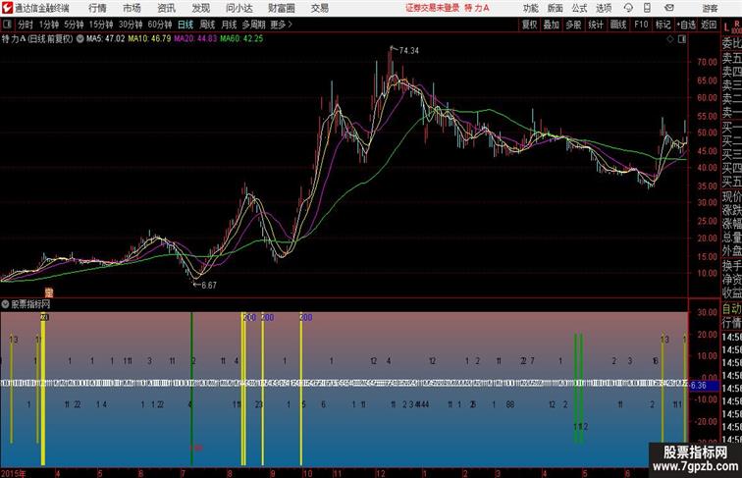Open the 市场 menu
Screen dimensions: 742x478
(132, 8)
